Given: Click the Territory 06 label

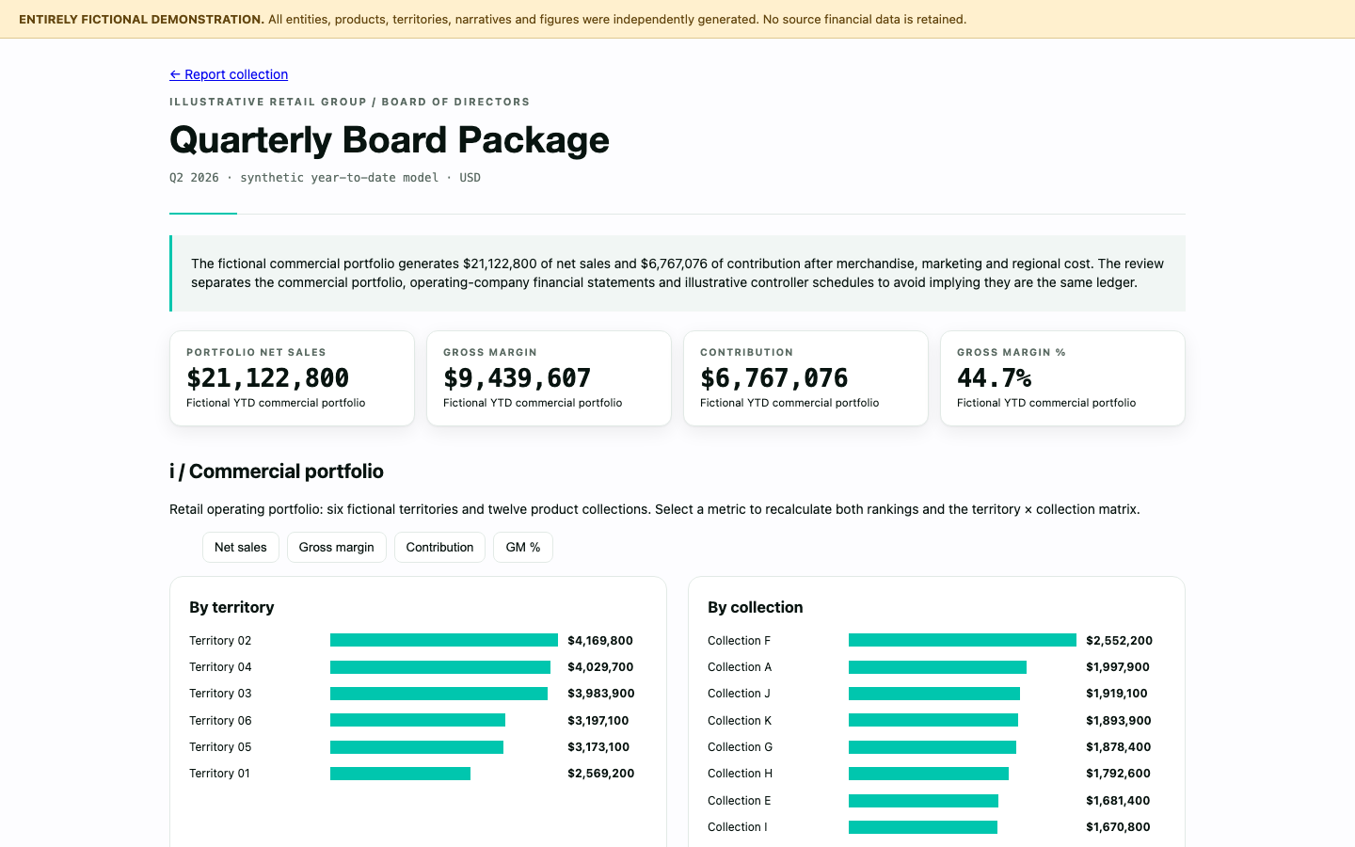Looking at the screenshot, I should point(220,721).
